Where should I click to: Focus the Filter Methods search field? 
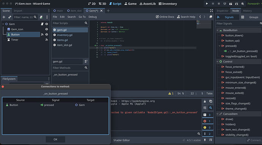click(70, 68)
